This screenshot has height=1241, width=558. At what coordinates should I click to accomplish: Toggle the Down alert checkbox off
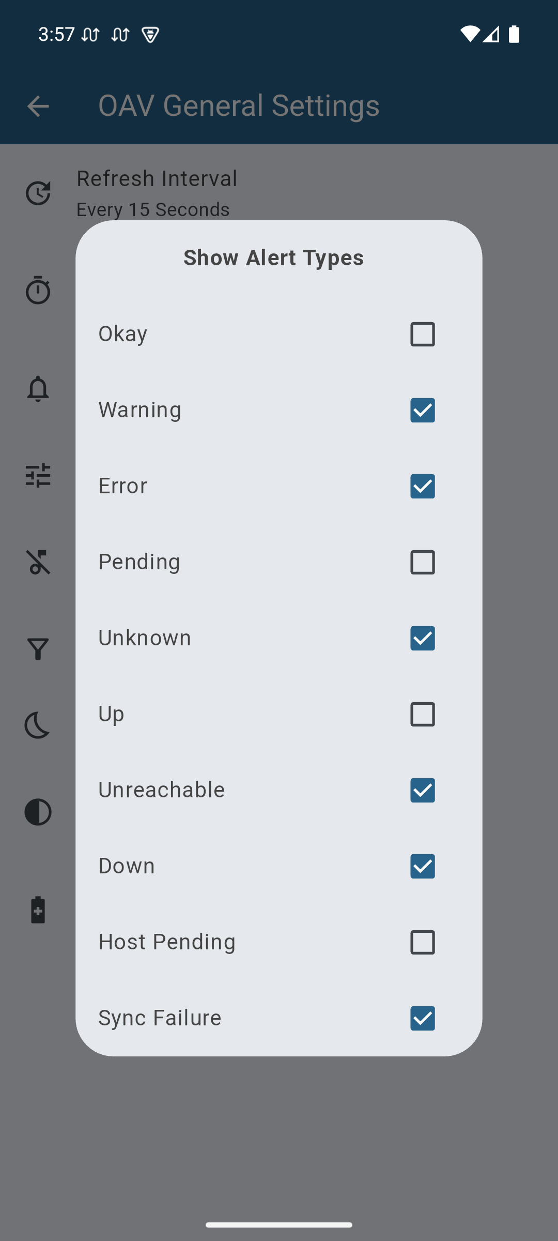click(422, 866)
